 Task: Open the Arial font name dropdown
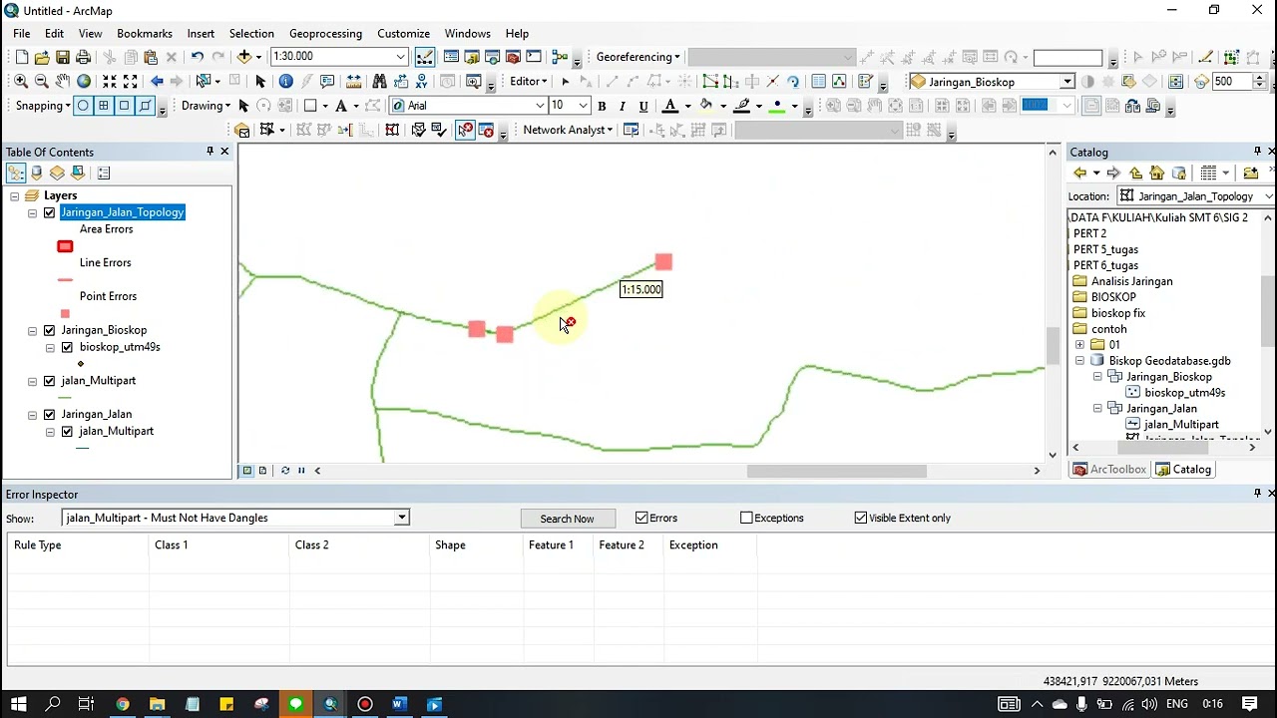[540, 106]
